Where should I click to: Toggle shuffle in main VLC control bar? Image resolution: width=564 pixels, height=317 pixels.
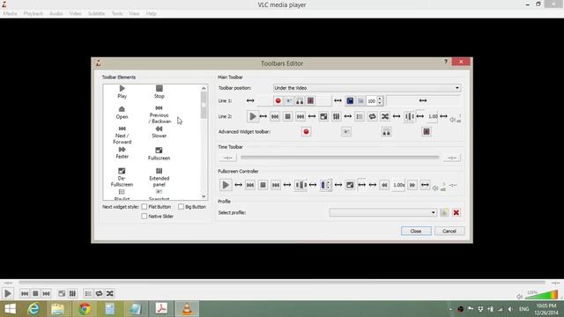109,293
